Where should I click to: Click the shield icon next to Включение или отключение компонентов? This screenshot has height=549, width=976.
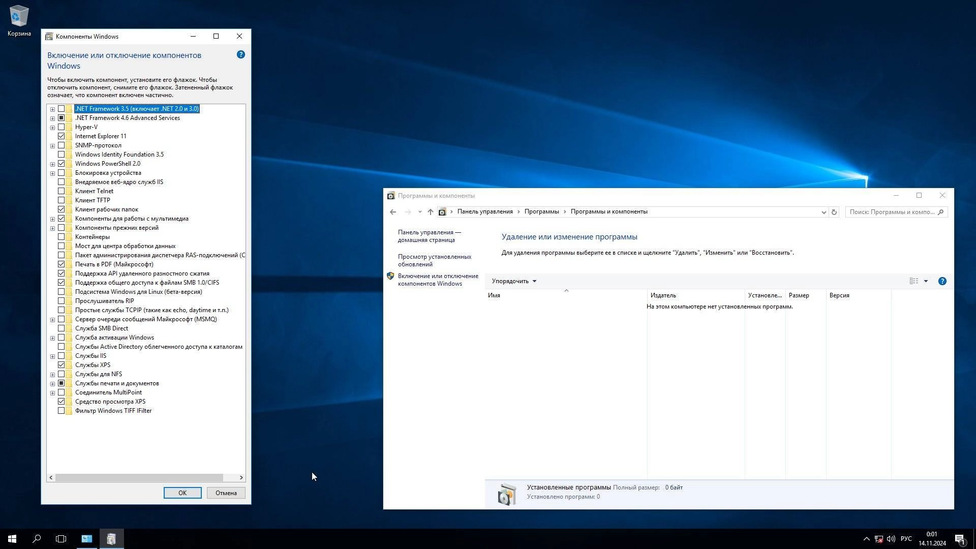click(390, 276)
